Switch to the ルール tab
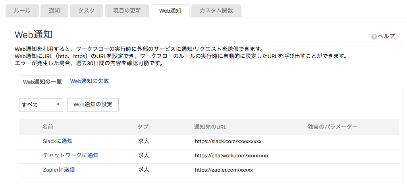This screenshot has height=189, width=407. coord(22,11)
